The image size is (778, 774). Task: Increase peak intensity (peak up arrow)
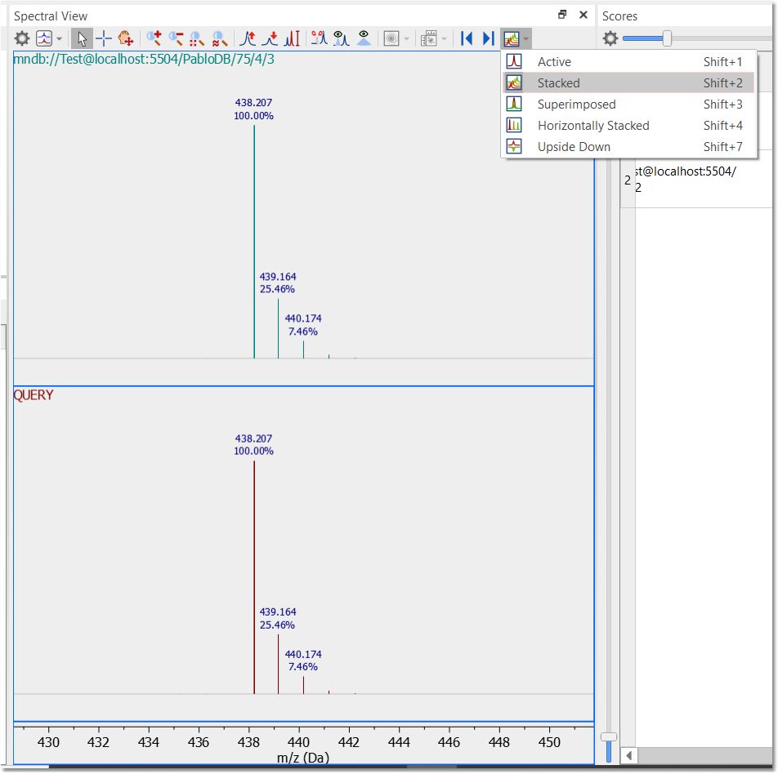(x=248, y=38)
